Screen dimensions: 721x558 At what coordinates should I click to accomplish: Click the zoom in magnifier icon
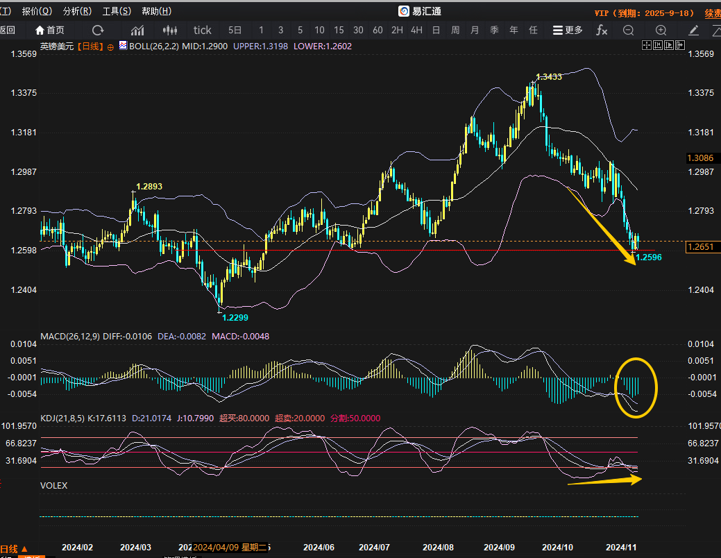(661, 30)
